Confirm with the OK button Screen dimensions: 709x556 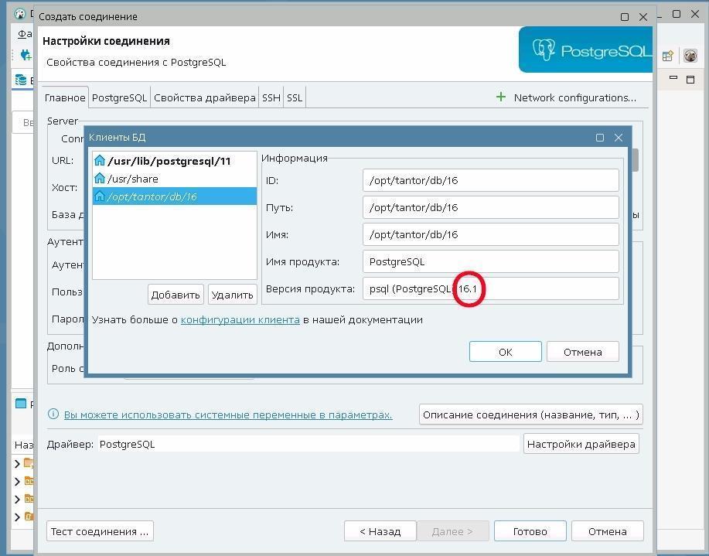click(505, 352)
